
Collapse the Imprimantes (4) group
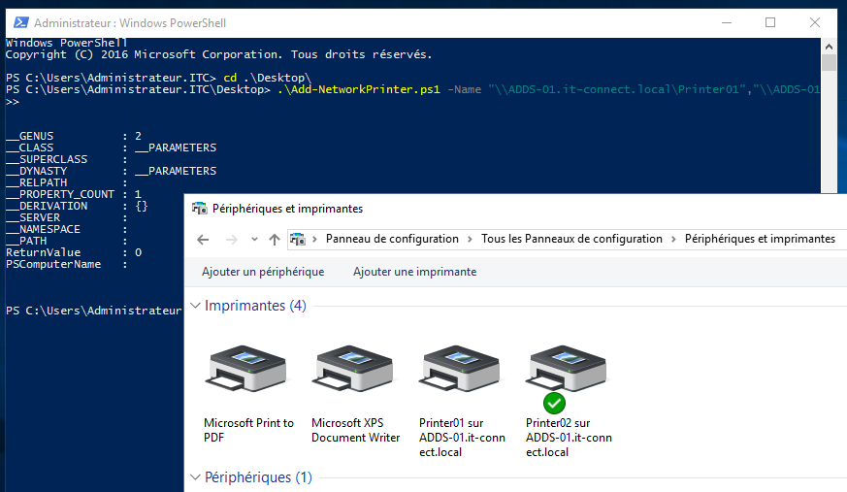point(196,306)
